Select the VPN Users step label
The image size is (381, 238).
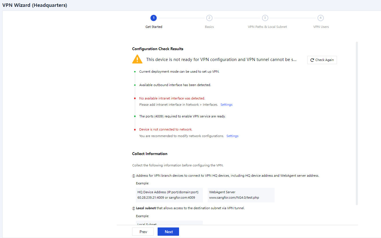click(321, 27)
